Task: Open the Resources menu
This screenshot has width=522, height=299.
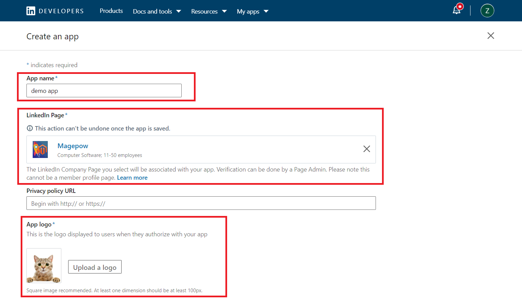Action: click(x=204, y=12)
